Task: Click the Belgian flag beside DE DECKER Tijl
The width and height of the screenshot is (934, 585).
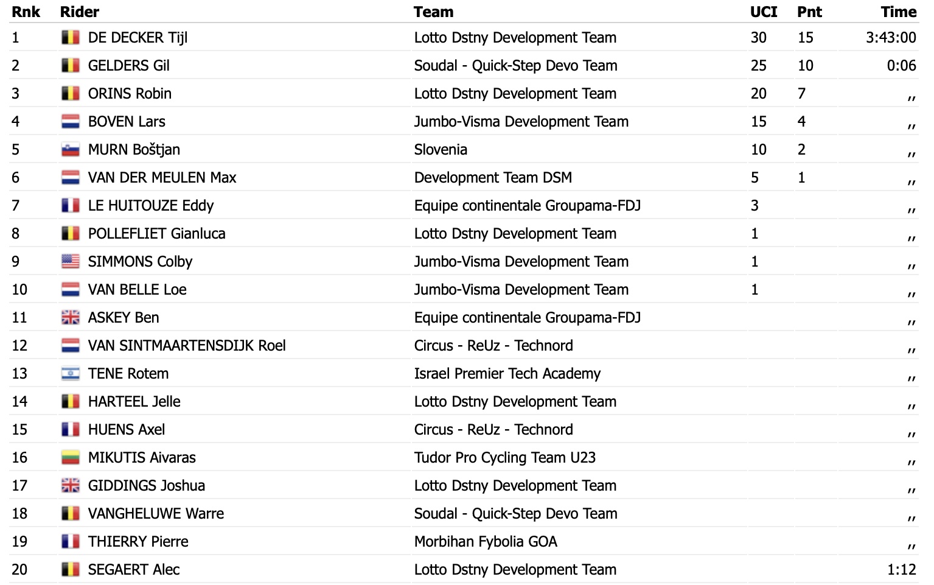Action: 71,38
